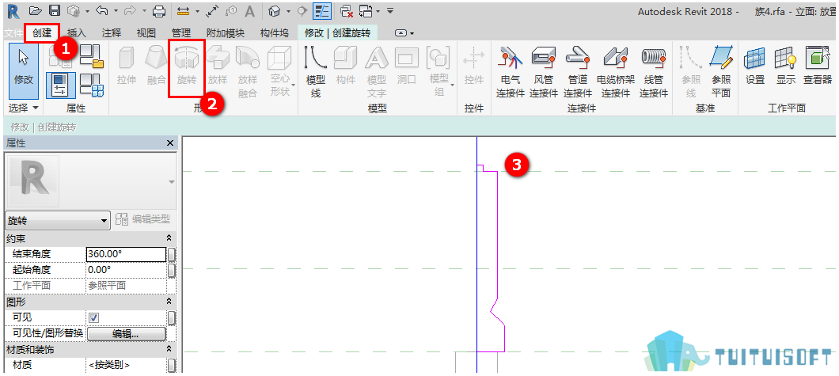839x376 pixels.
Task: Select the Text 'A' icon in quick access toolbar
Action: [249, 11]
